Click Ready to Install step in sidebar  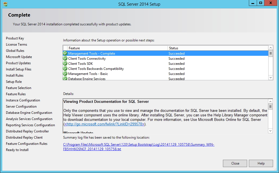17,150
